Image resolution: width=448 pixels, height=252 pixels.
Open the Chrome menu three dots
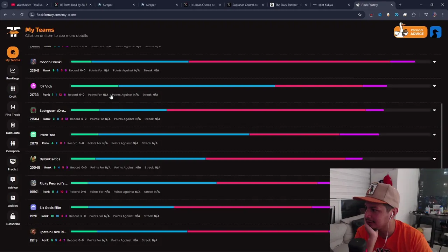pyautogui.click(x=443, y=15)
